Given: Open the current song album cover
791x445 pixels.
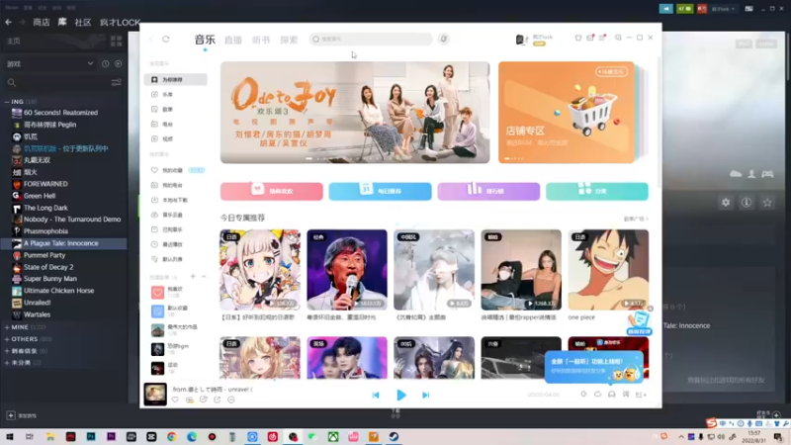Looking at the screenshot, I should tap(155, 394).
